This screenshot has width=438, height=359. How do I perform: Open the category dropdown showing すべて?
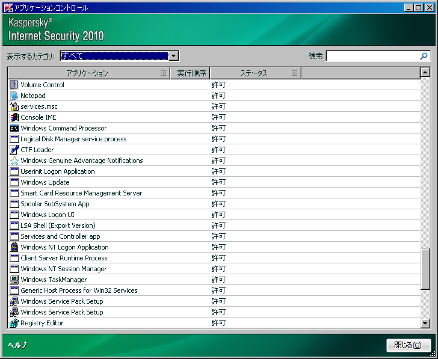[119, 56]
